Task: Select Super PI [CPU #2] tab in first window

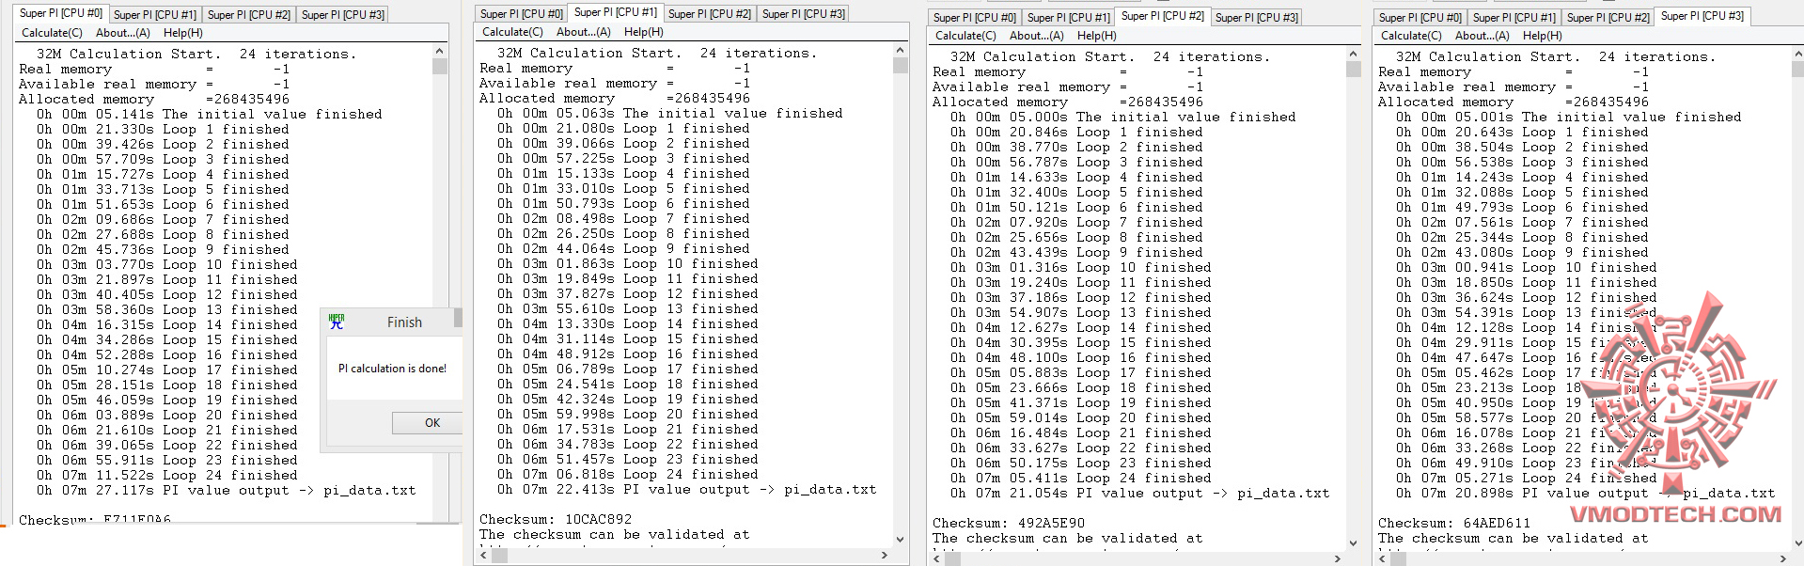Action: click(x=249, y=15)
